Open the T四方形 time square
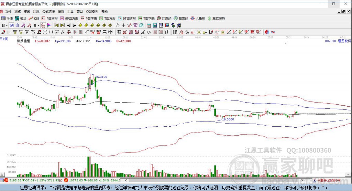The width and height of the screenshot is (352, 191). (x=107, y=19)
